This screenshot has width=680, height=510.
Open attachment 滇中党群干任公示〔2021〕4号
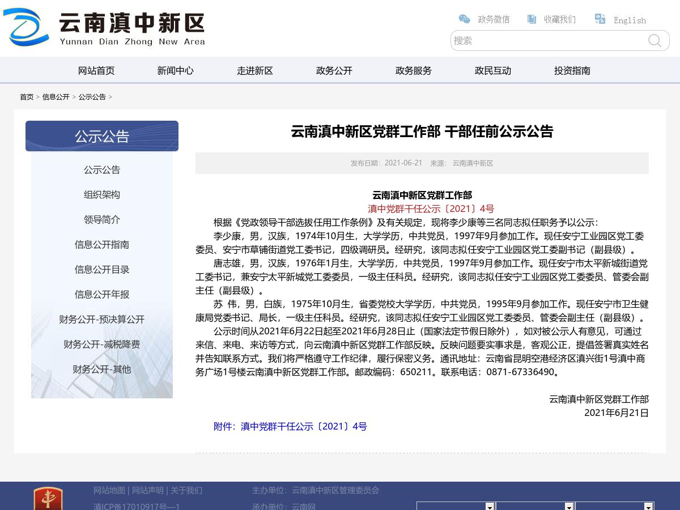point(290,427)
